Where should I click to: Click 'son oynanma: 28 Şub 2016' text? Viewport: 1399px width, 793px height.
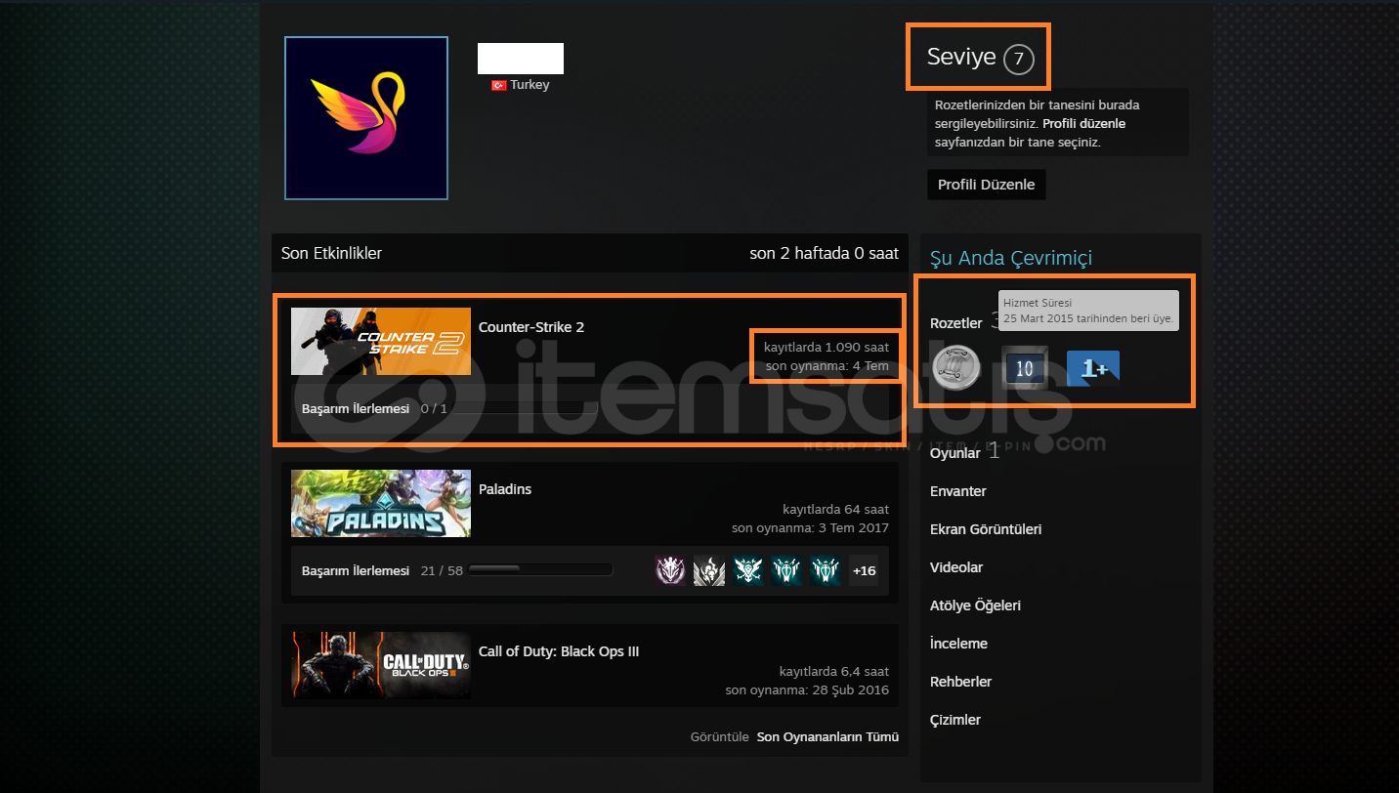coord(807,690)
